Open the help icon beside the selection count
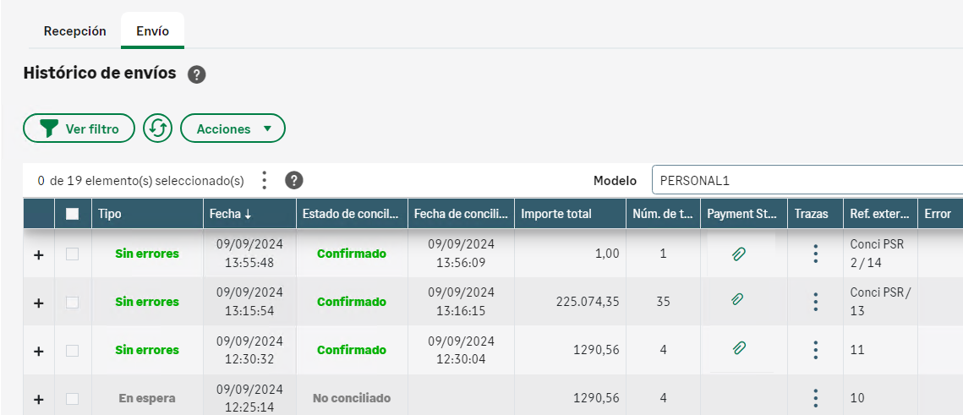Screen dimensions: 963x415 [294, 180]
